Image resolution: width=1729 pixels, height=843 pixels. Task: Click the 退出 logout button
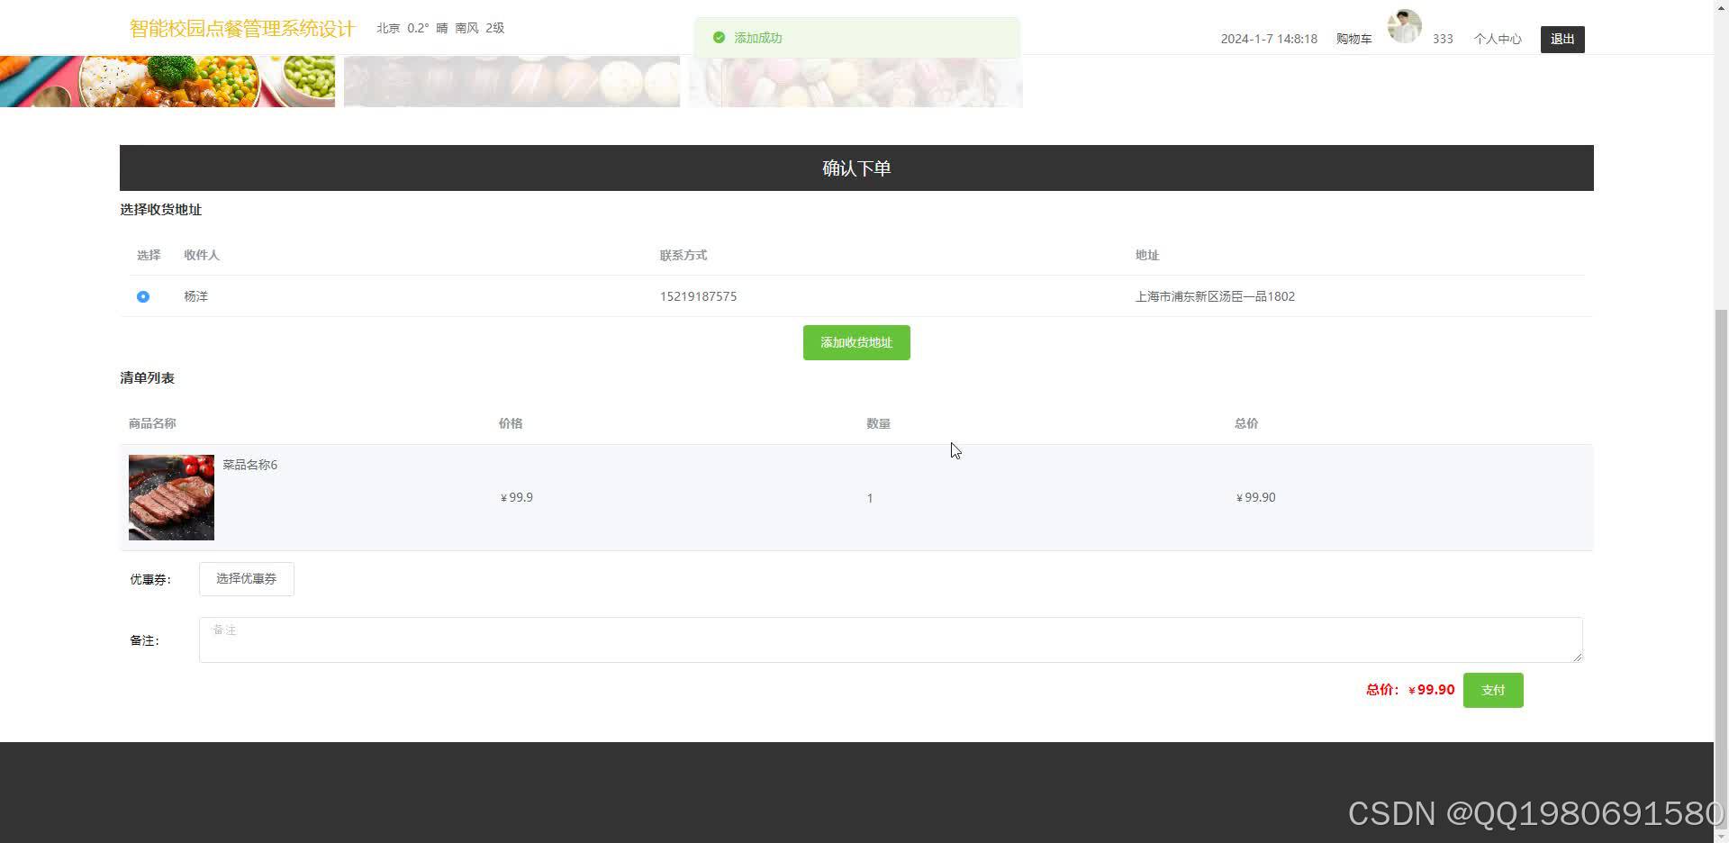[1562, 39]
